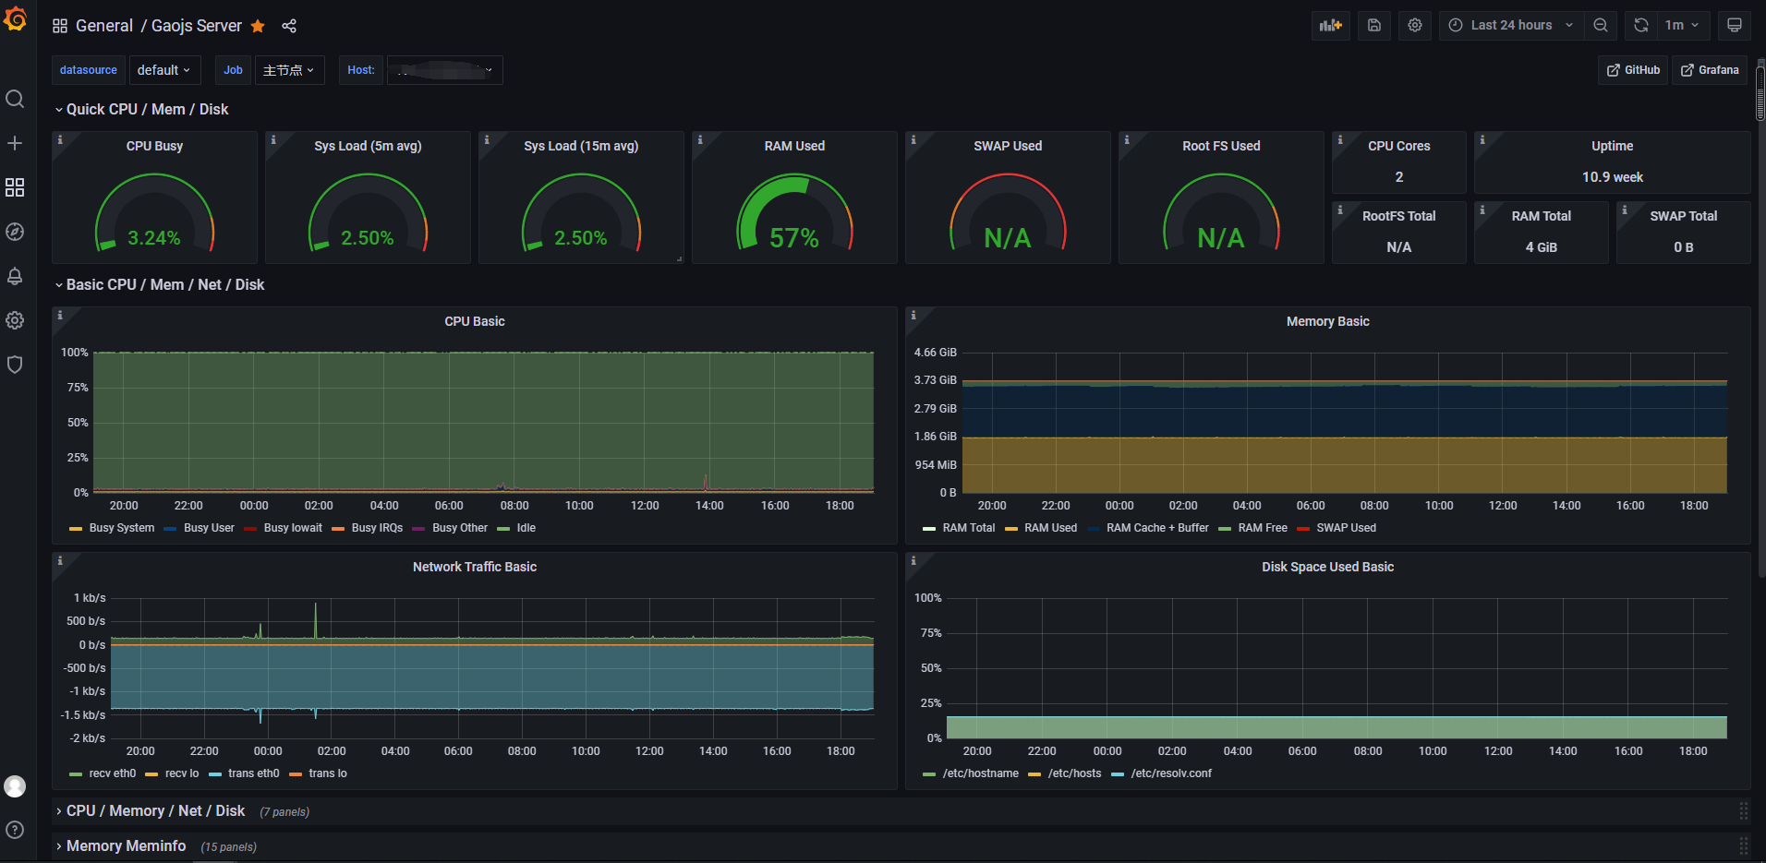Viewport: 1766px width, 863px height.
Task: Click the trans eth0 cyan legend swatch
Action: click(x=214, y=774)
